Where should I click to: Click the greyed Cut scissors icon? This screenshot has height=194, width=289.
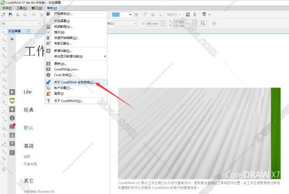[34, 15]
